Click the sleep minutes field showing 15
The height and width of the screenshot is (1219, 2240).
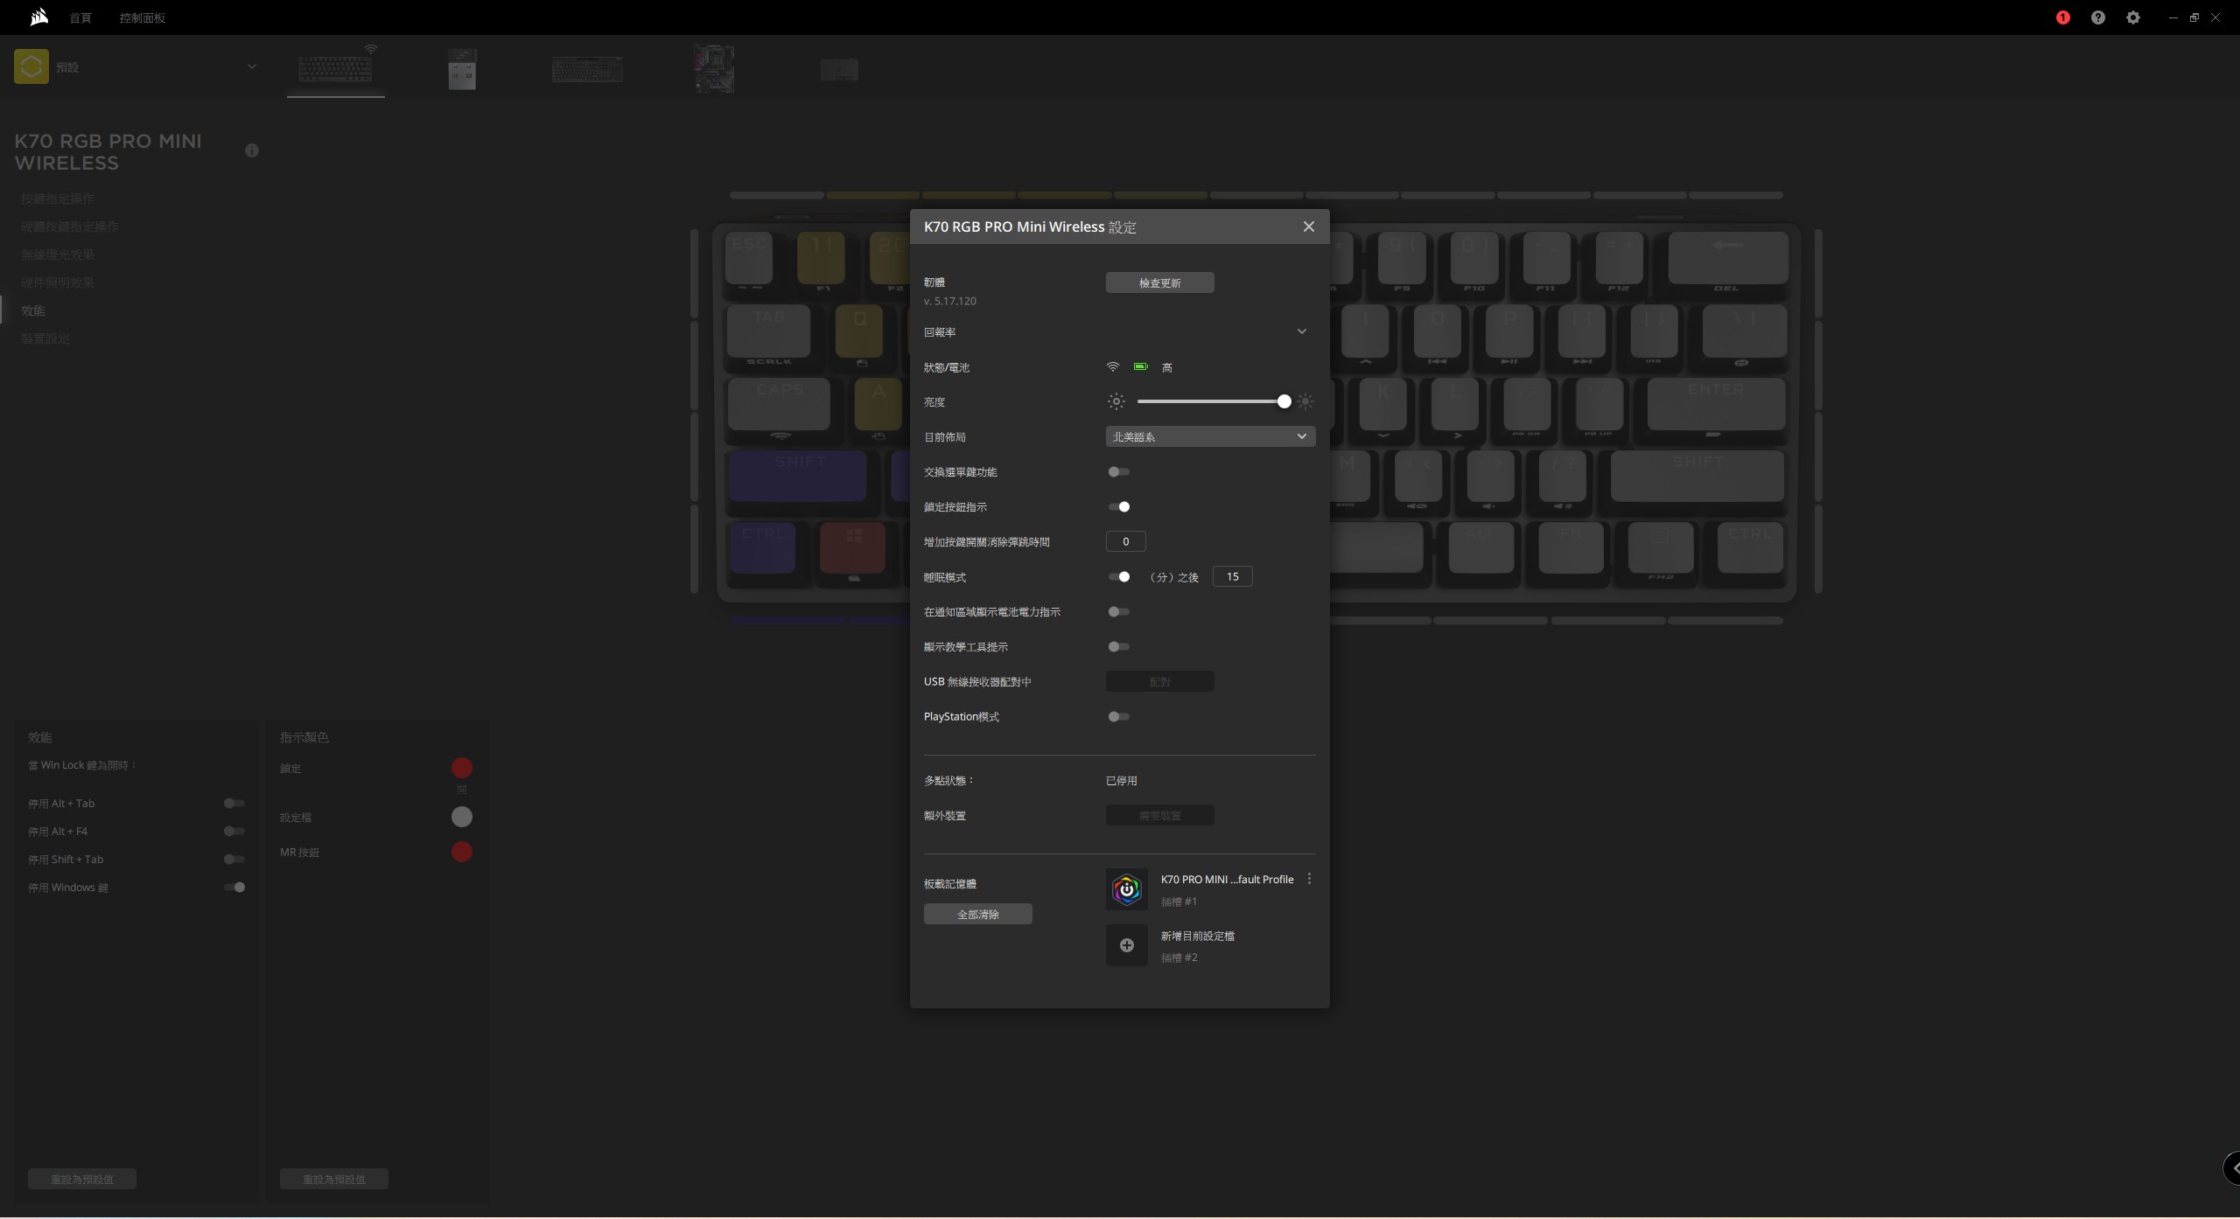coord(1232,576)
